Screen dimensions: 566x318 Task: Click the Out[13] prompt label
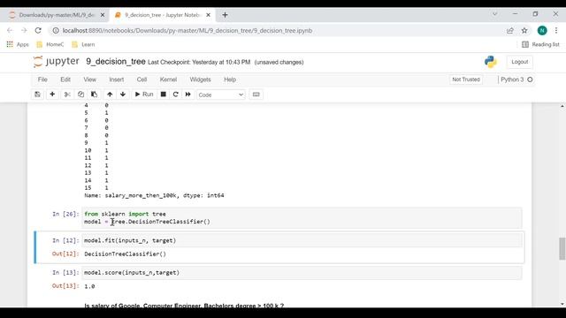coord(65,286)
